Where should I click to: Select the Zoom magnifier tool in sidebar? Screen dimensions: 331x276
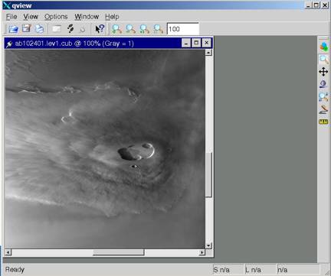(x=323, y=60)
